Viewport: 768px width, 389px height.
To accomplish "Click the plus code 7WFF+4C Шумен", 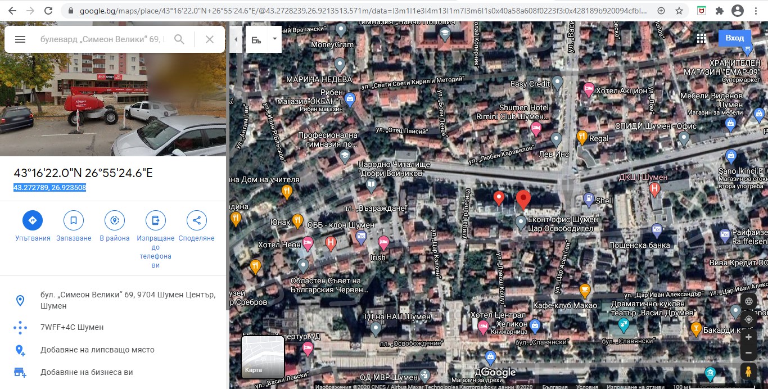I will point(113,327).
